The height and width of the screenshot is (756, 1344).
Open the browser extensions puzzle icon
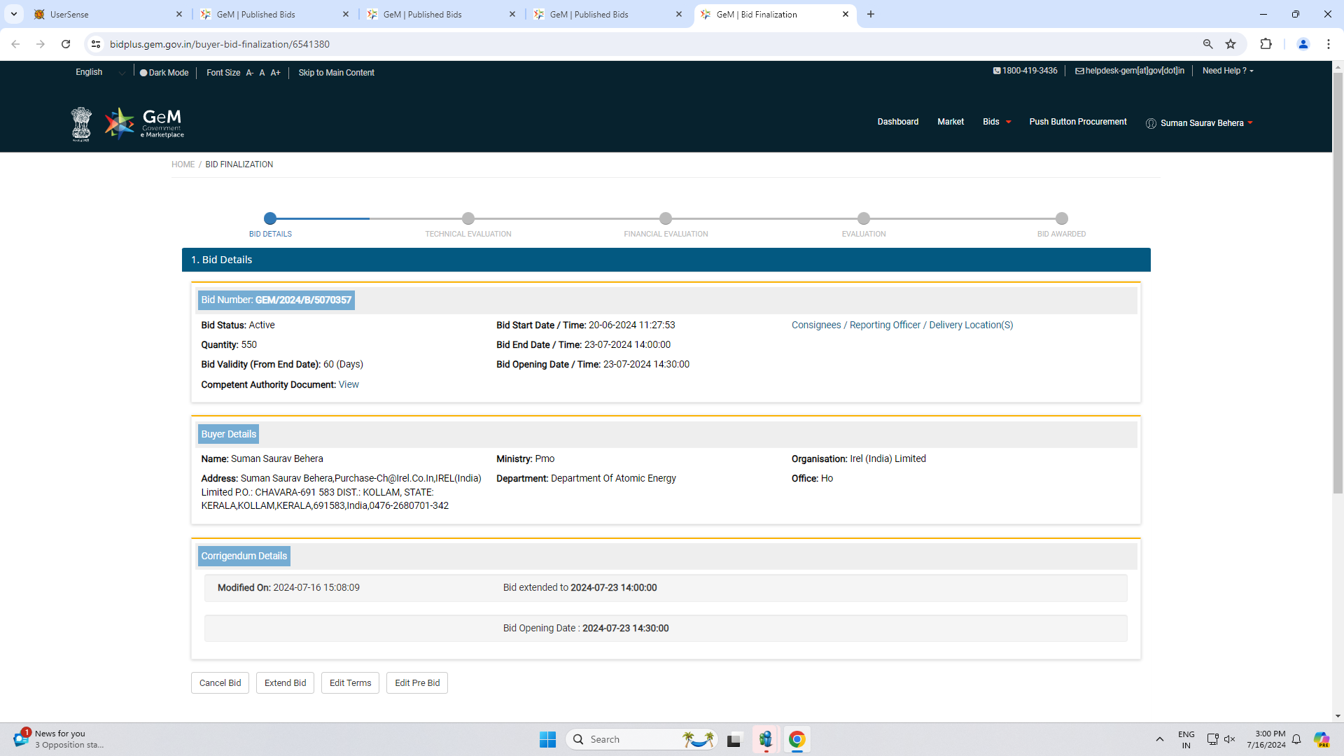click(1266, 44)
